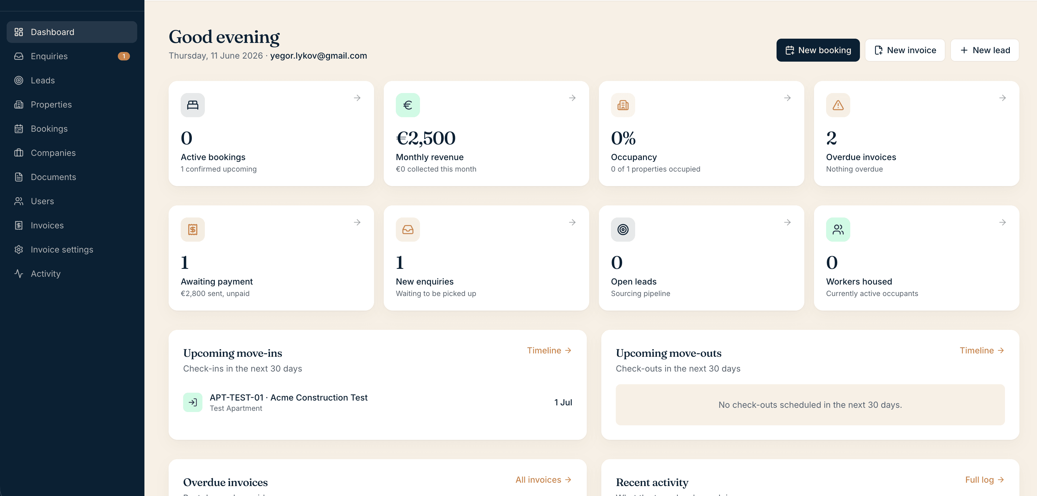Click the target icon on Open leads card
Image resolution: width=1037 pixels, height=496 pixels.
pos(623,230)
